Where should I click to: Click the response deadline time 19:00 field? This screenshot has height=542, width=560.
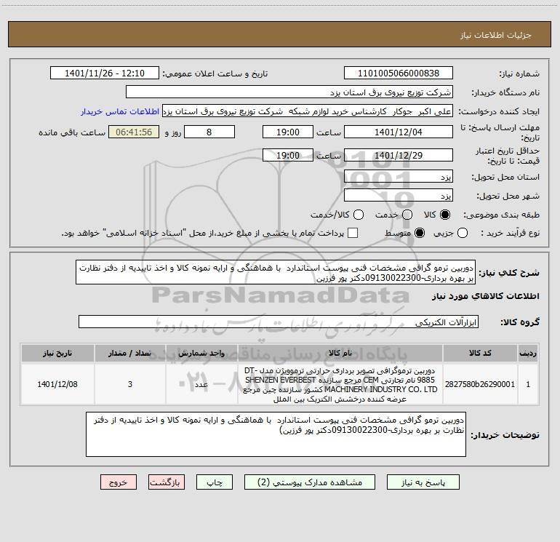click(x=288, y=132)
